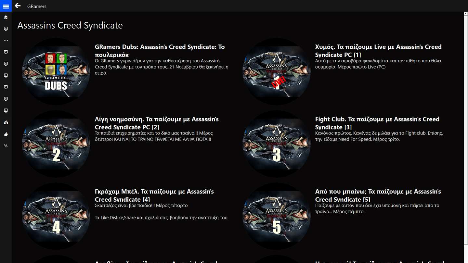Click the 'GRamers' app title in header

(x=37, y=6)
